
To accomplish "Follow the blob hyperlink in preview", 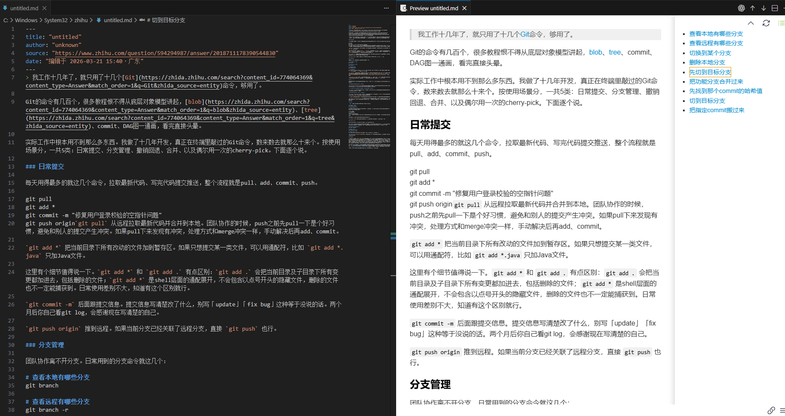I will tap(595, 52).
